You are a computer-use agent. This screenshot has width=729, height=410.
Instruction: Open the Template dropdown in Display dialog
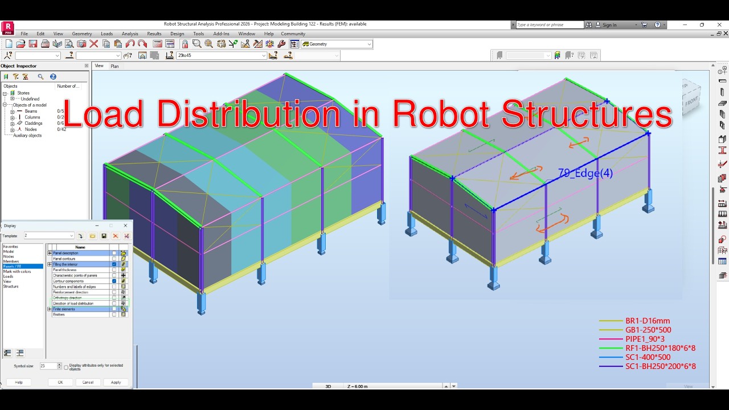point(71,236)
